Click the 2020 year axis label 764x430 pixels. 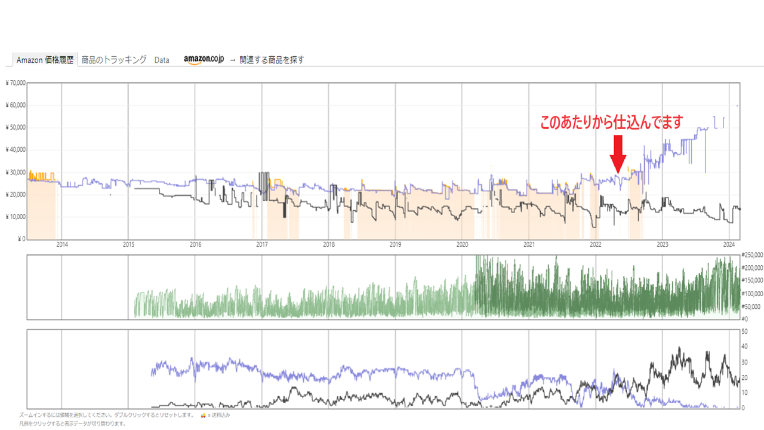tap(462, 244)
